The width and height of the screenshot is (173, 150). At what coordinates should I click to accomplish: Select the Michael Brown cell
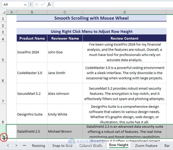pyautogui.click(x=65, y=131)
